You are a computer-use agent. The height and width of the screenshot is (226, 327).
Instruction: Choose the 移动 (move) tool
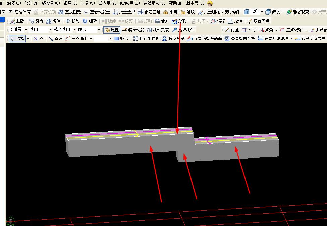[72, 21]
